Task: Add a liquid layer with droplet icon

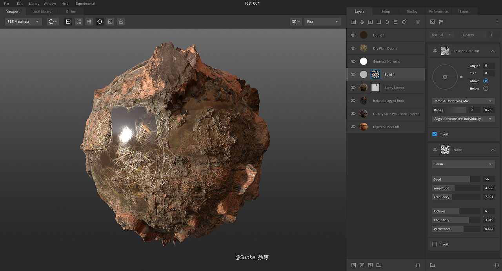Action: (387, 22)
